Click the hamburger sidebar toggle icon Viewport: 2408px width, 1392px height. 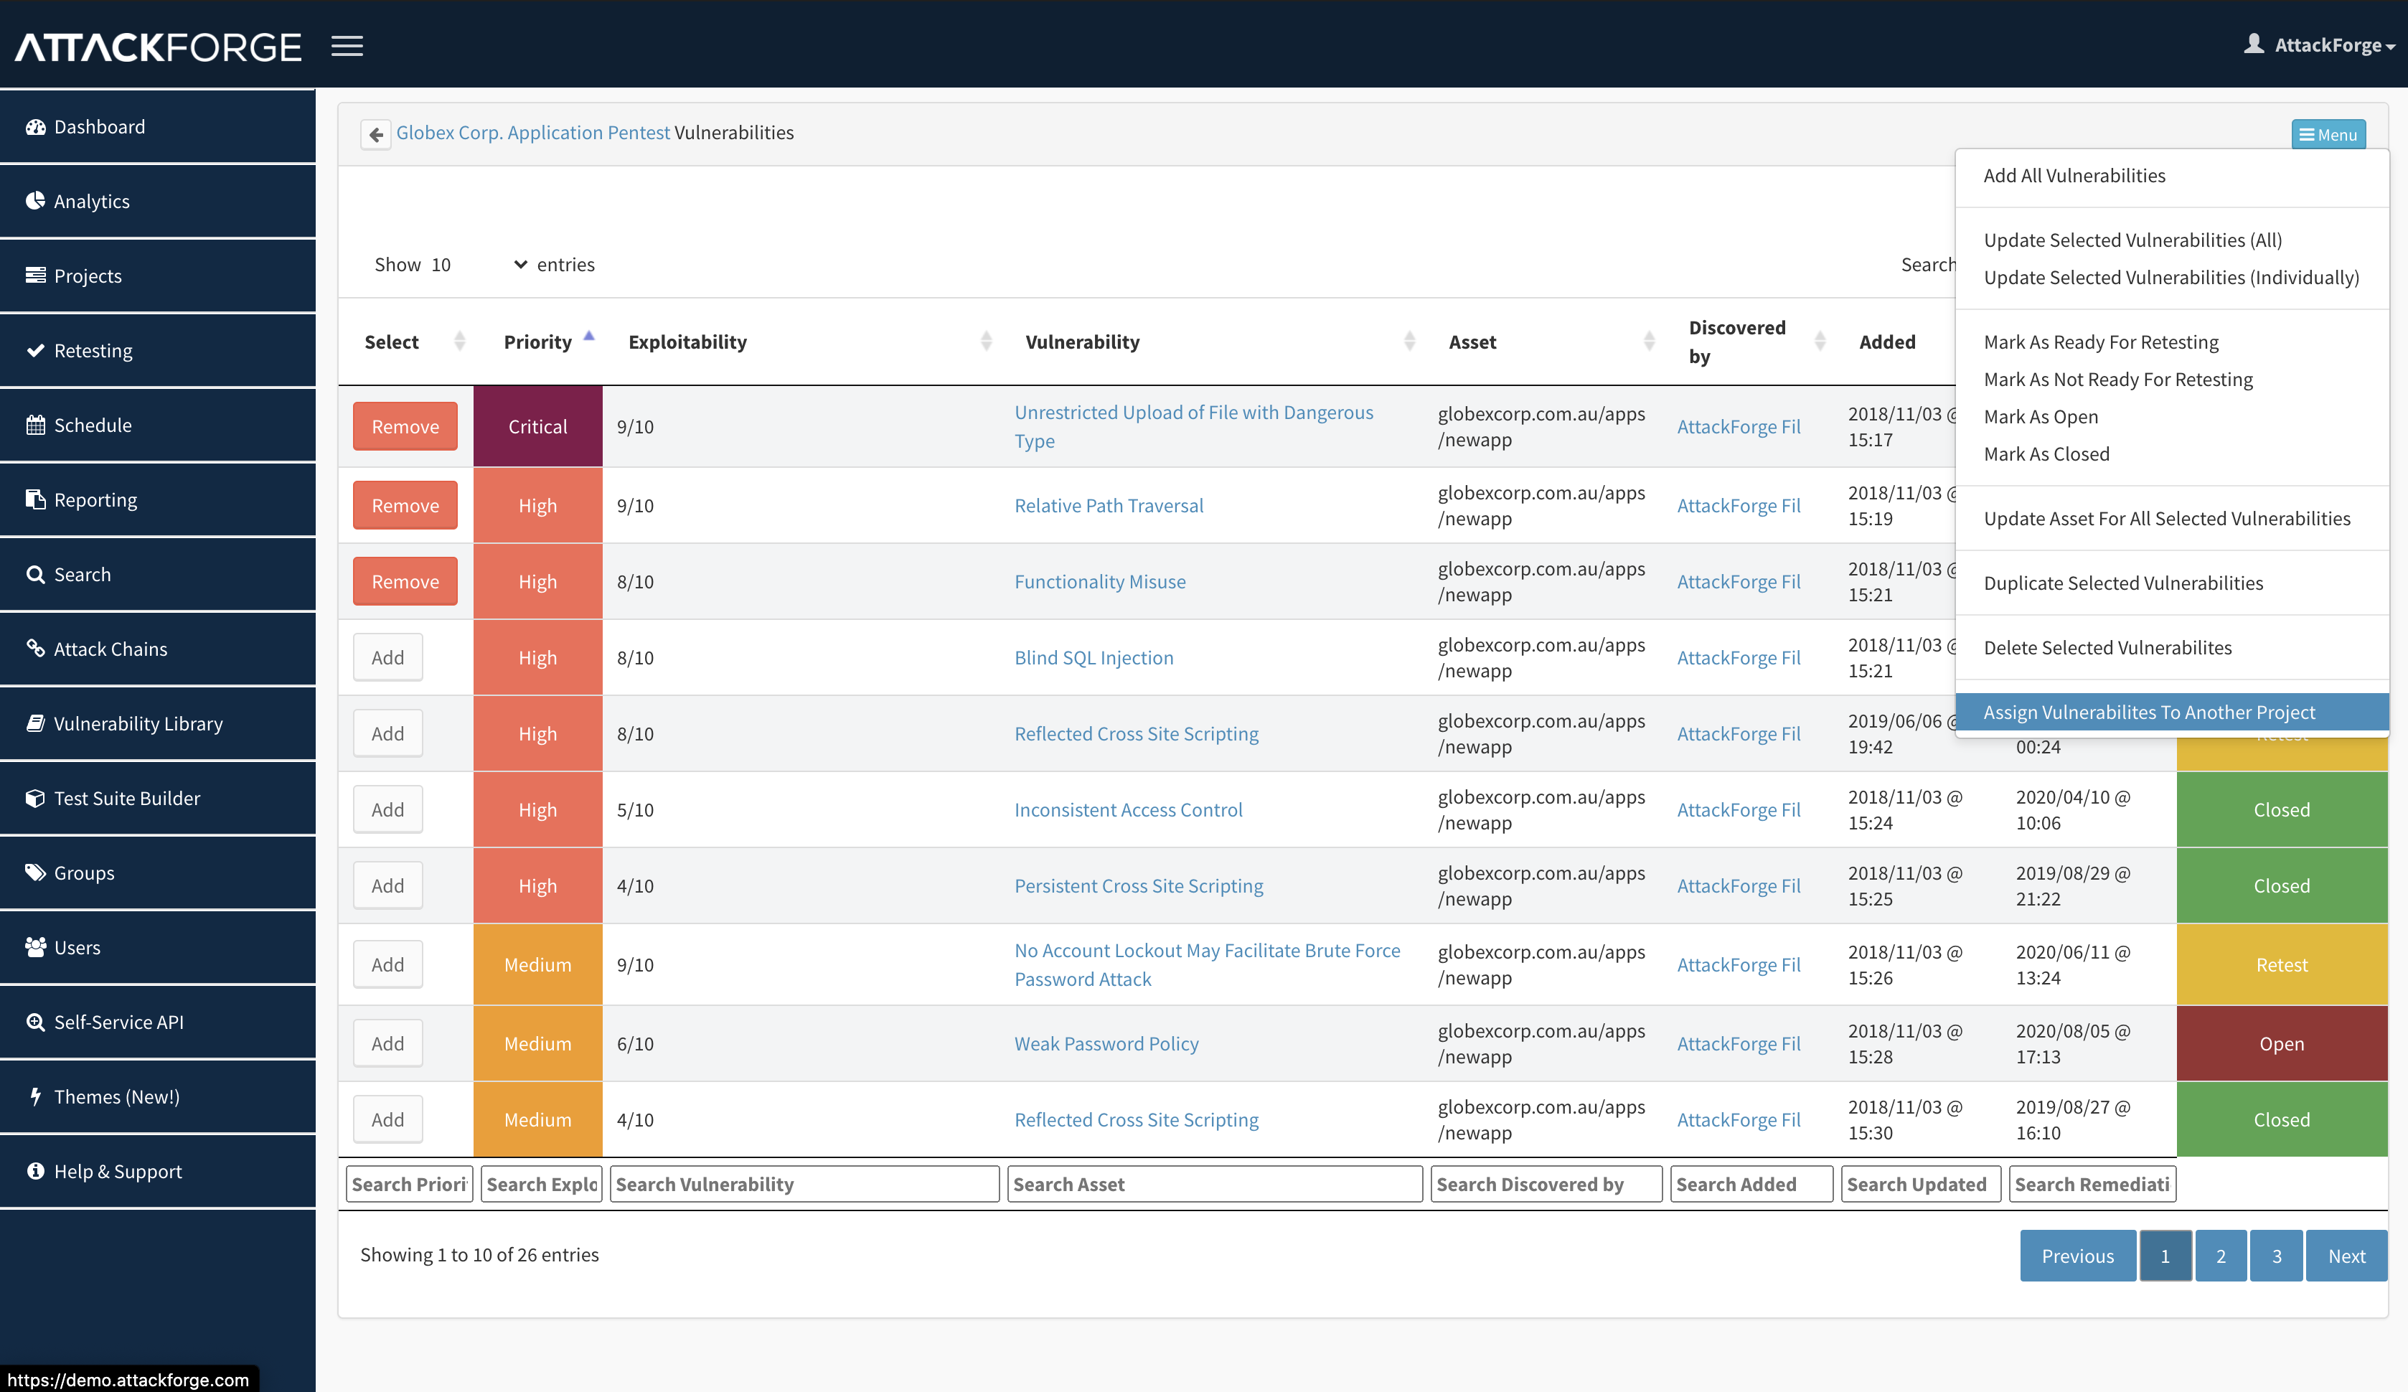pyautogui.click(x=347, y=46)
